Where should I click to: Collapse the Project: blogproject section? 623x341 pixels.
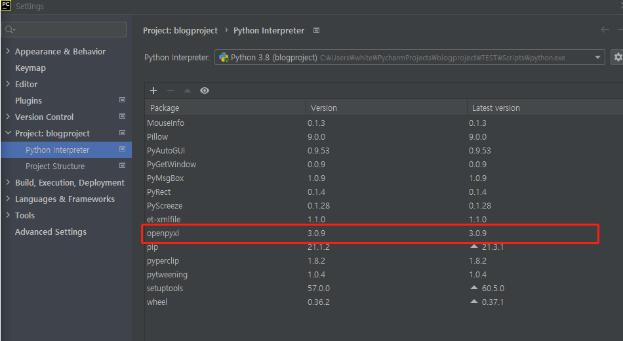[8, 132]
